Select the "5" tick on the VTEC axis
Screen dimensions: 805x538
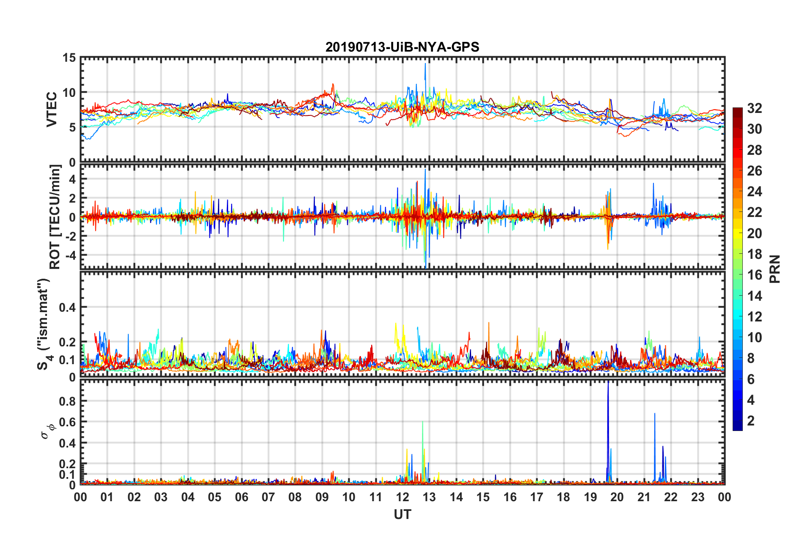tap(72, 127)
